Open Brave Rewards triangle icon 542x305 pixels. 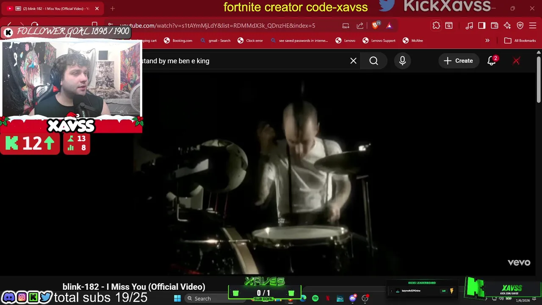pyautogui.click(x=389, y=25)
